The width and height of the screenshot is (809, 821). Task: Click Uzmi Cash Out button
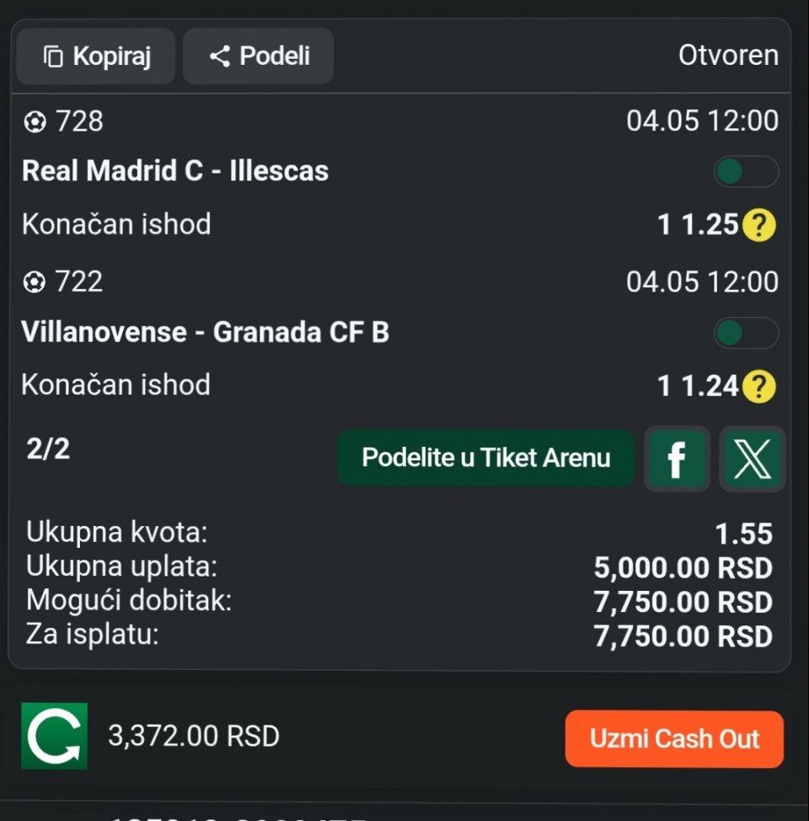(674, 738)
